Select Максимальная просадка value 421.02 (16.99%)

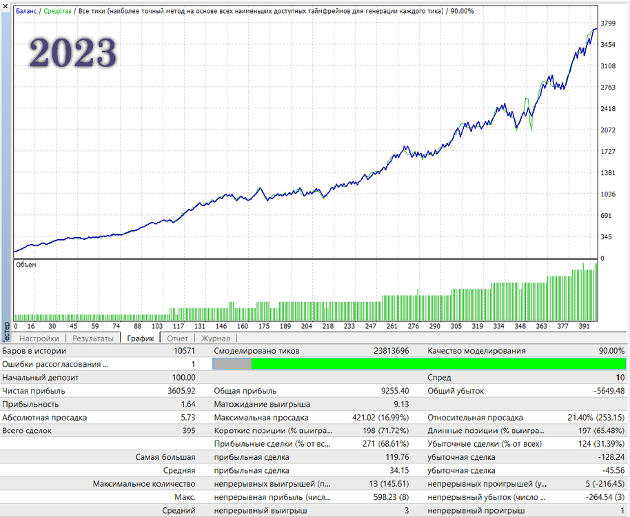380,417
